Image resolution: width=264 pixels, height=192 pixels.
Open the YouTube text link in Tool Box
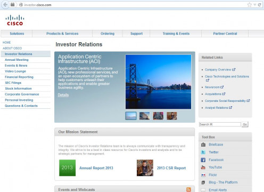pyautogui.click(x=215, y=167)
